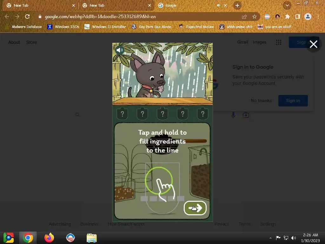The width and height of the screenshot is (325, 244).
Task: Select the Google tab
Action: pyautogui.click(x=192, y=5)
